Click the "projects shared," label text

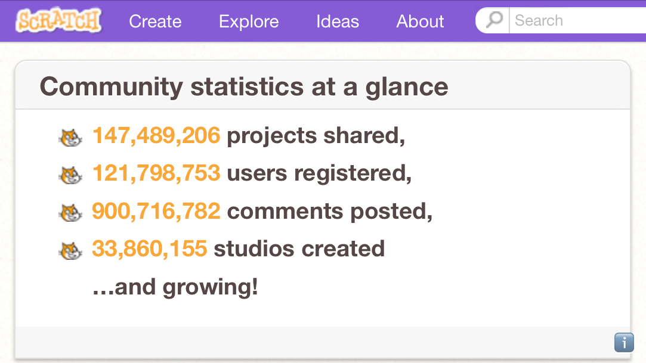(x=316, y=136)
